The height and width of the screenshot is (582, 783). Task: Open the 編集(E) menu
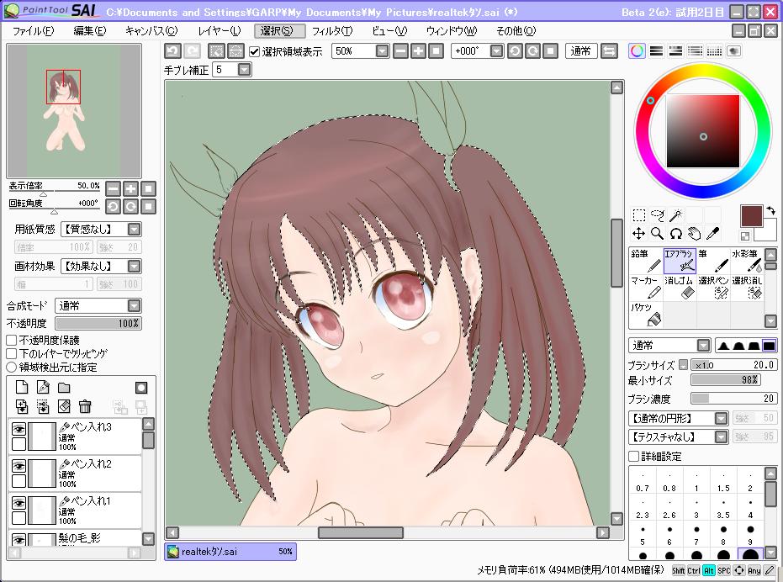point(90,31)
